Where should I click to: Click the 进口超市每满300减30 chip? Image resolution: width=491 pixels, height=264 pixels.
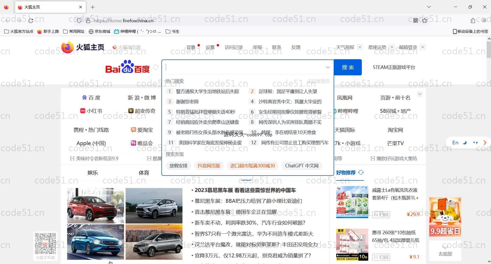(252, 166)
